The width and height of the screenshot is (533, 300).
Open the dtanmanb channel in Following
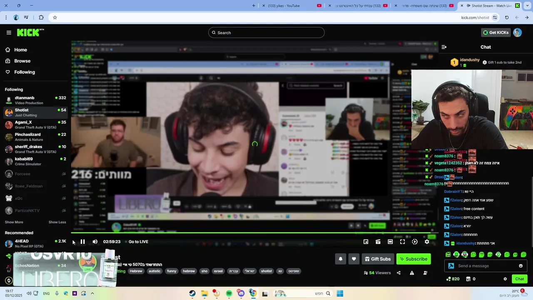click(x=35, y=100)
